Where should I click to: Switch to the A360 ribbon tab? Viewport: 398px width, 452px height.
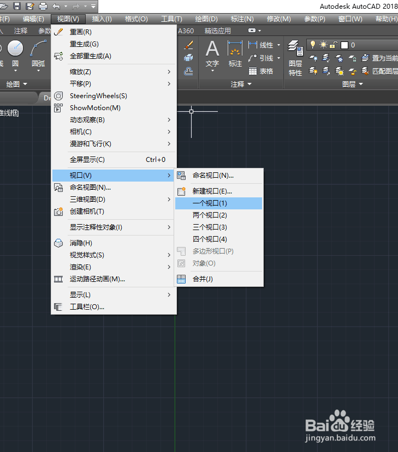coord(186,31)
